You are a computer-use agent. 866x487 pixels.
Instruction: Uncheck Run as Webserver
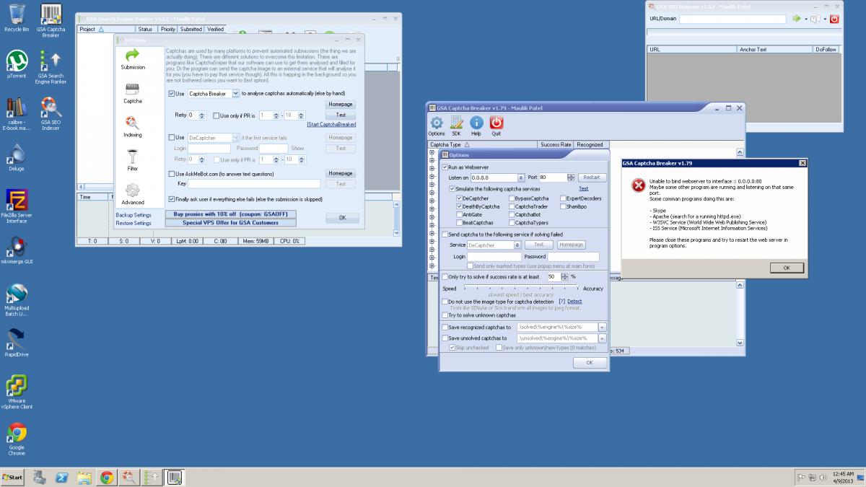point(445,167)
